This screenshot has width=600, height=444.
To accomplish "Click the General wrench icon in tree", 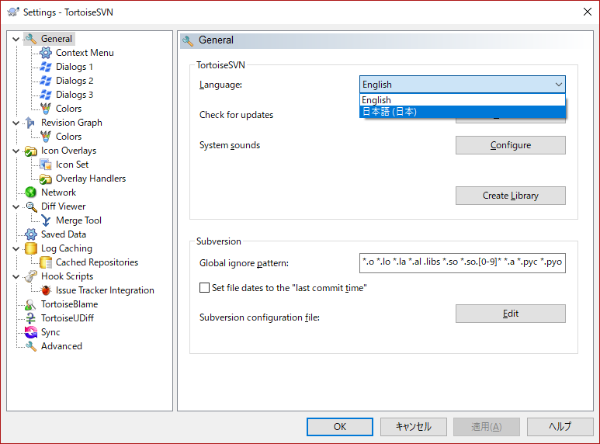I will [30, 39].
